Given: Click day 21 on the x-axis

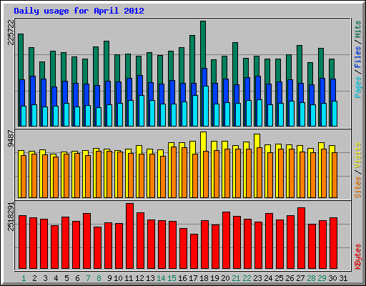Looking at the screenshot, I should coord(236,278).
